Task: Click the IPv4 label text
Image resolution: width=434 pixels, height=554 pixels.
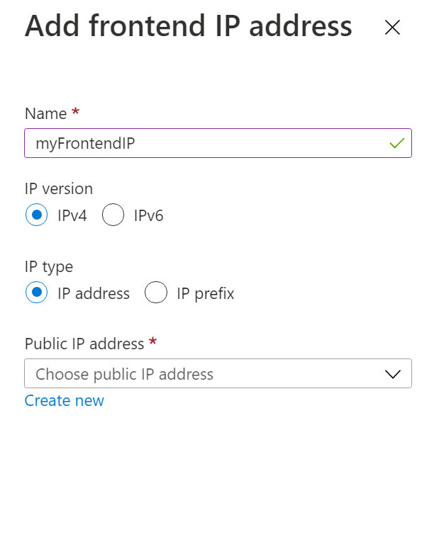Action: (72, 215)
